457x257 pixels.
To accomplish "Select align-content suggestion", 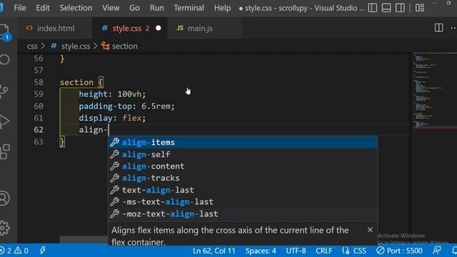I will (243, 166).
